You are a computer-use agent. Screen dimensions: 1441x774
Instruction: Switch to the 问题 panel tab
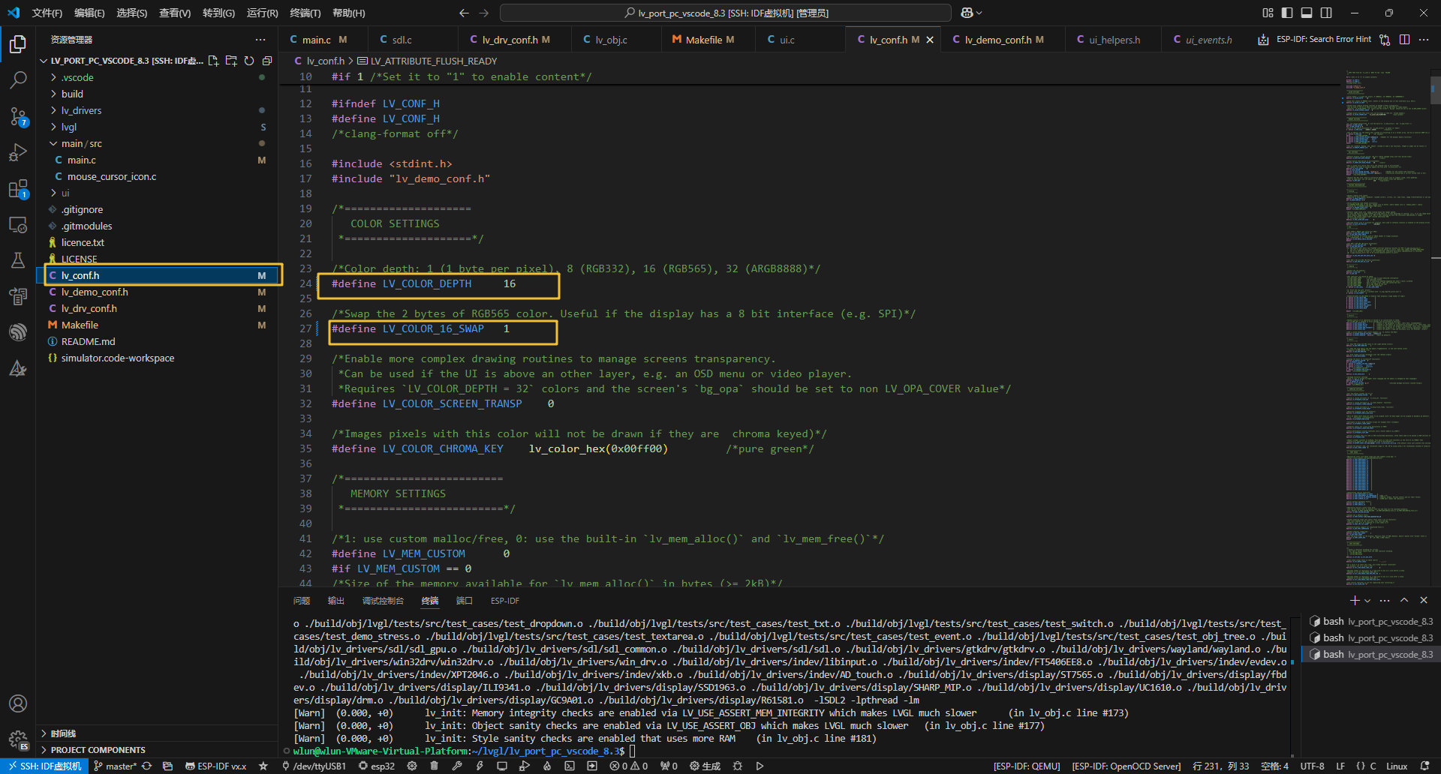302,601
